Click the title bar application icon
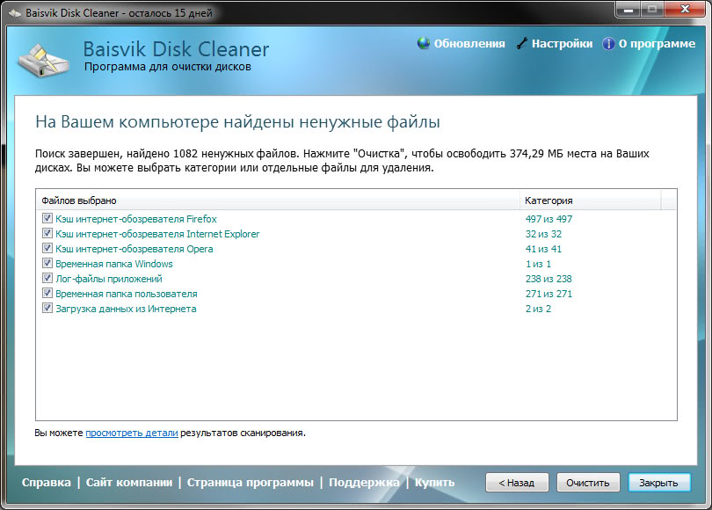This screenshot has height=510, width=712. pyautogui.click(x=15, y=12)
